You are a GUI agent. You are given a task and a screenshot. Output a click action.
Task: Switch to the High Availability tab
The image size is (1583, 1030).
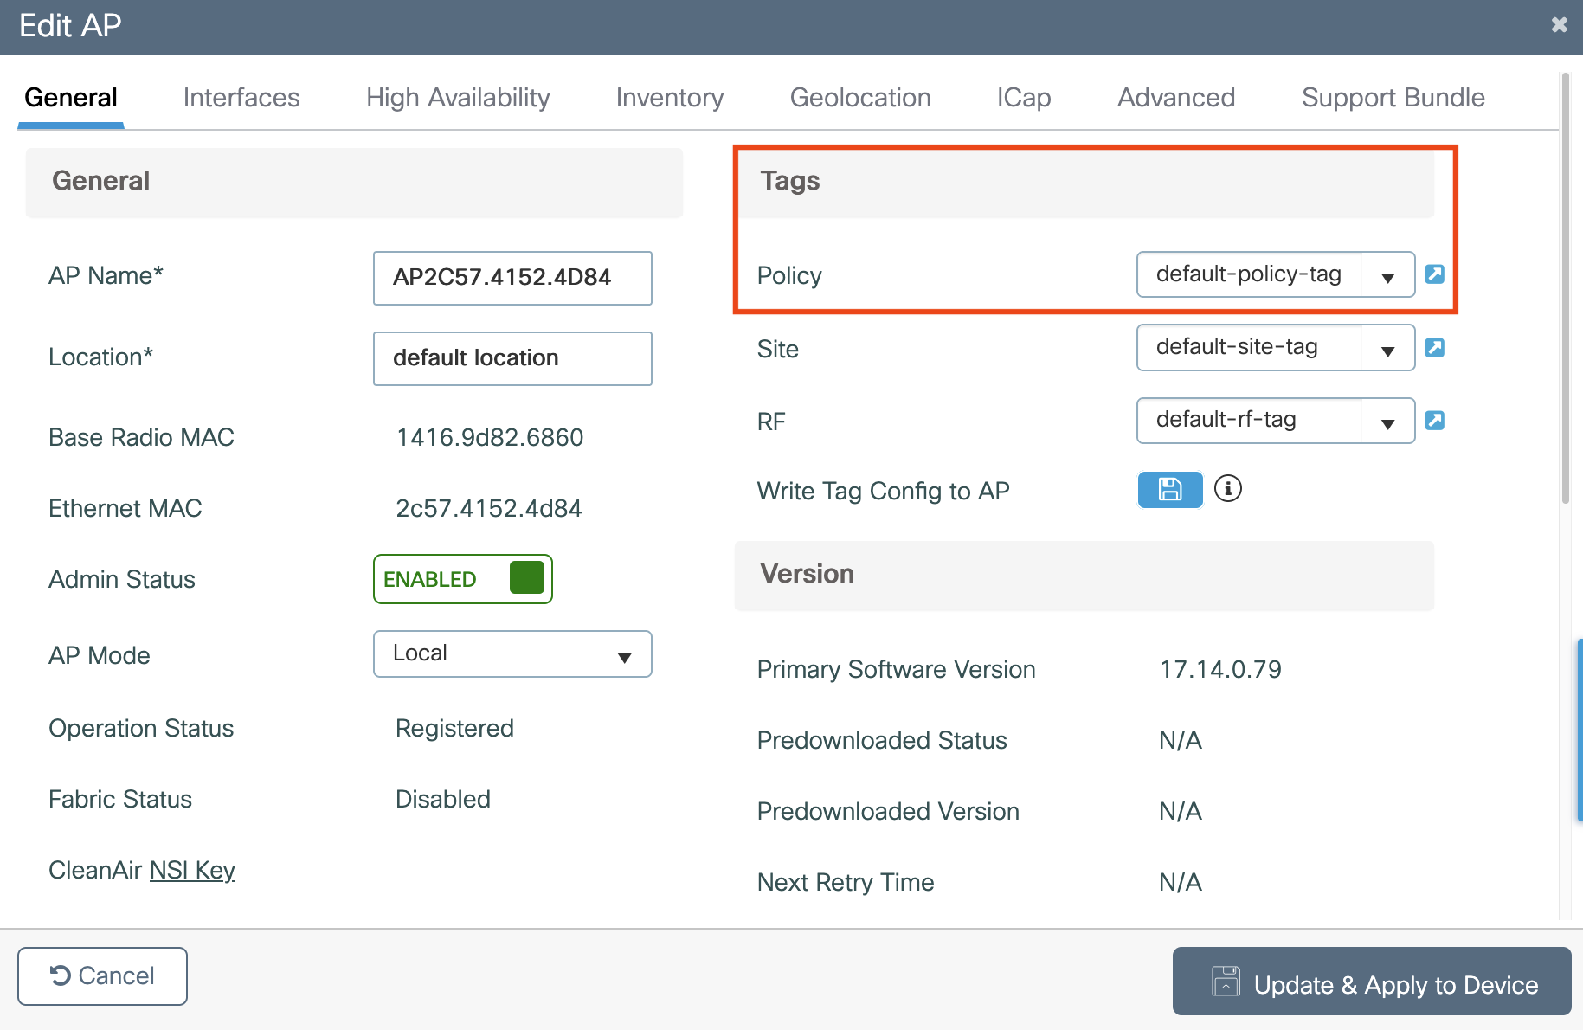tap(458, 98)
